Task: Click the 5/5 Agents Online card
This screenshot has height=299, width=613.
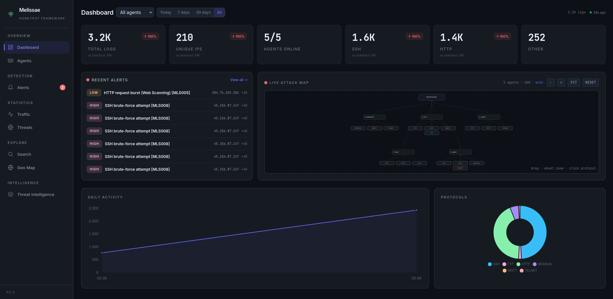Action: coord(299,45)
